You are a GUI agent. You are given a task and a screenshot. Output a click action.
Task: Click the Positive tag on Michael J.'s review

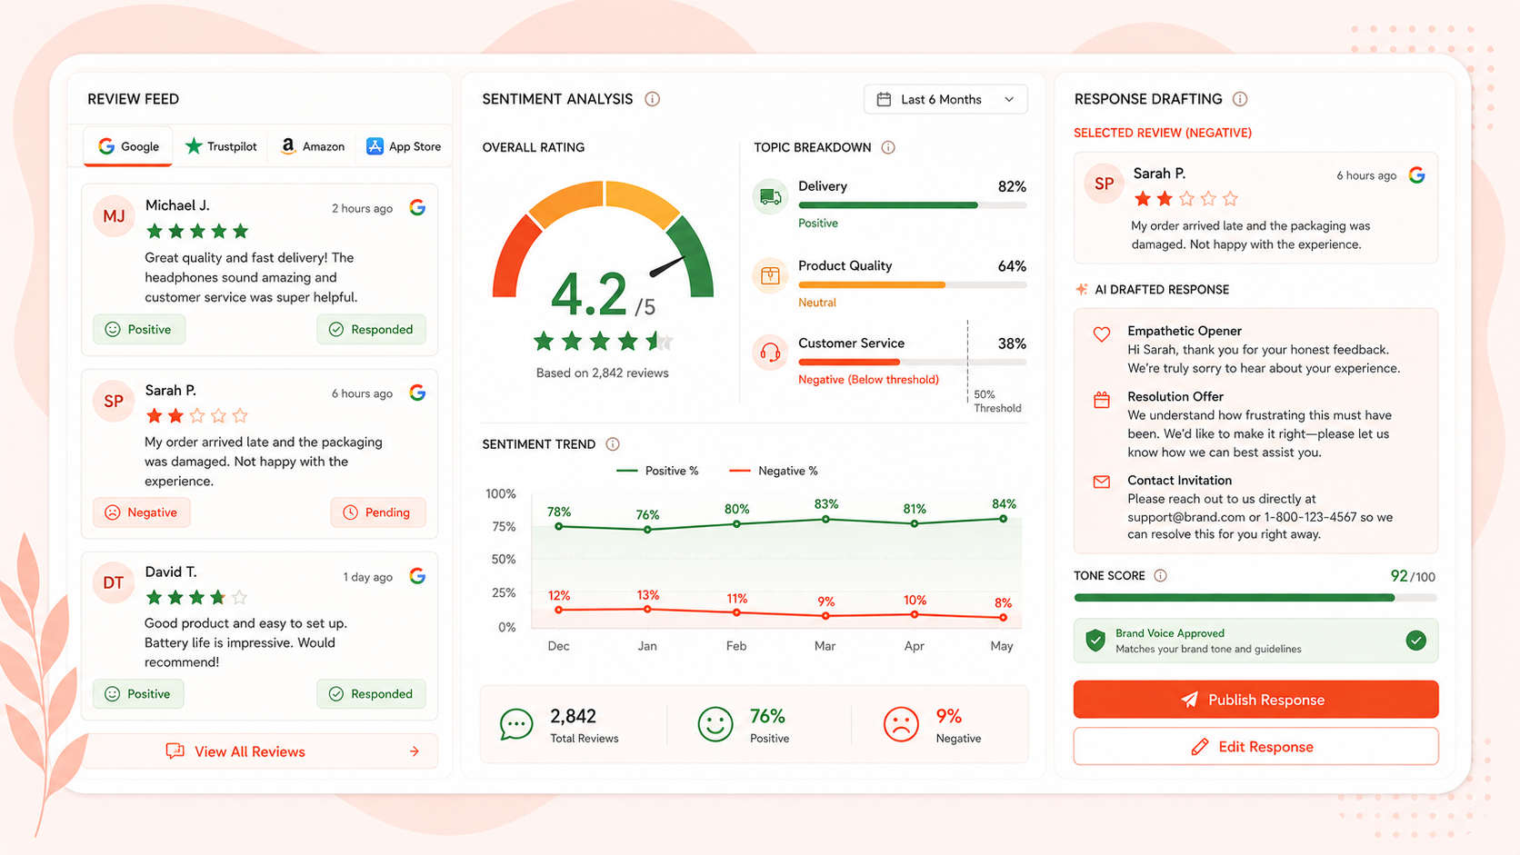pos(139,329)
